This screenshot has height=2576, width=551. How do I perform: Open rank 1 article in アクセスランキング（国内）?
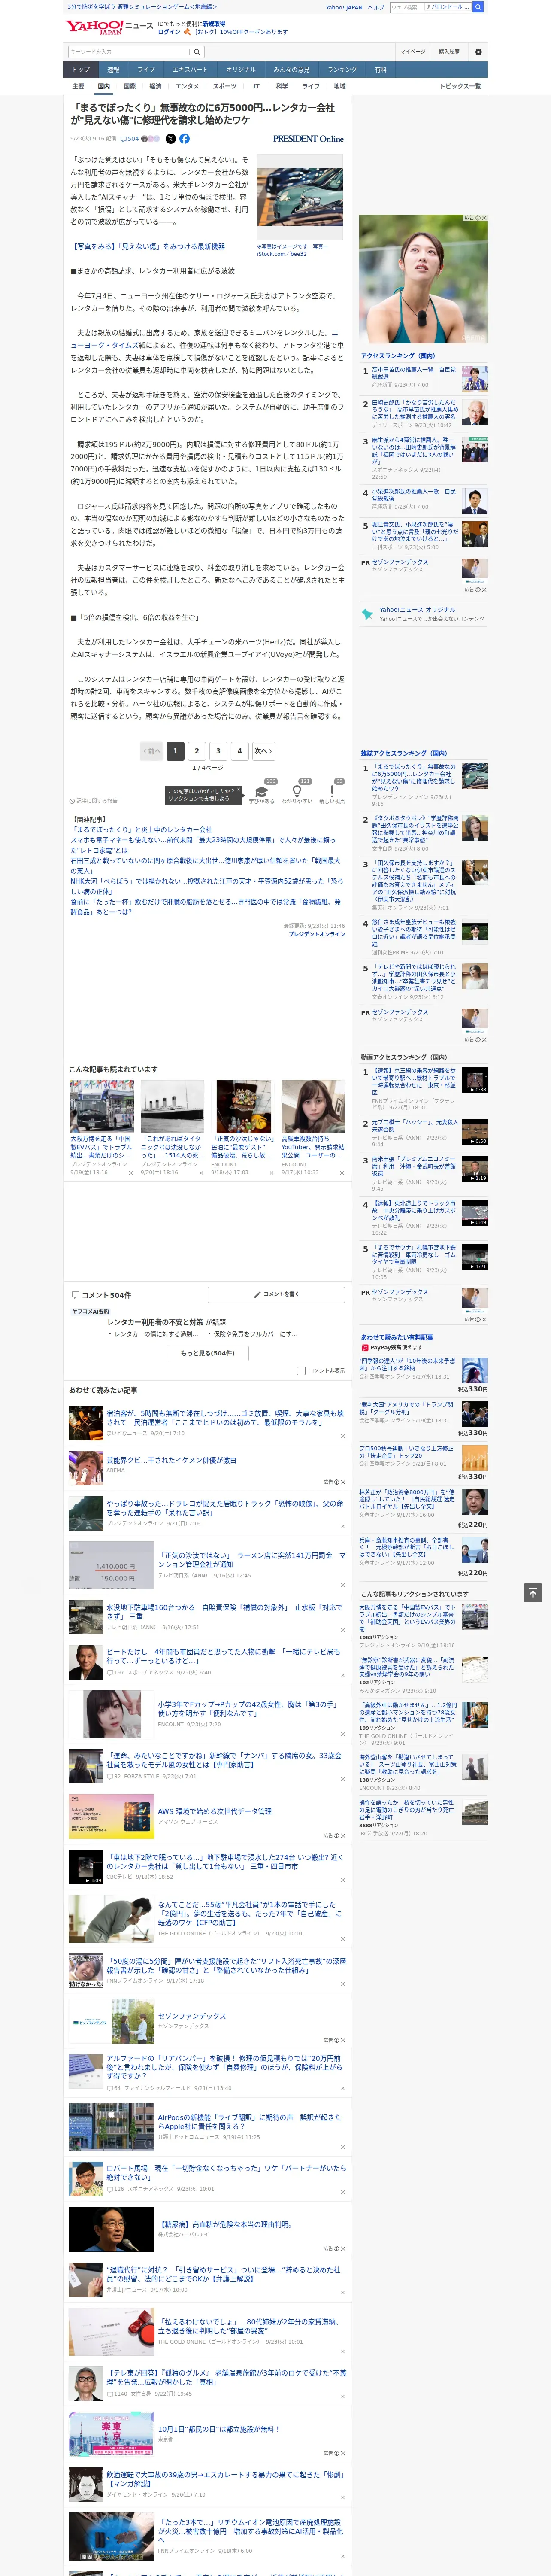(415, 373)
